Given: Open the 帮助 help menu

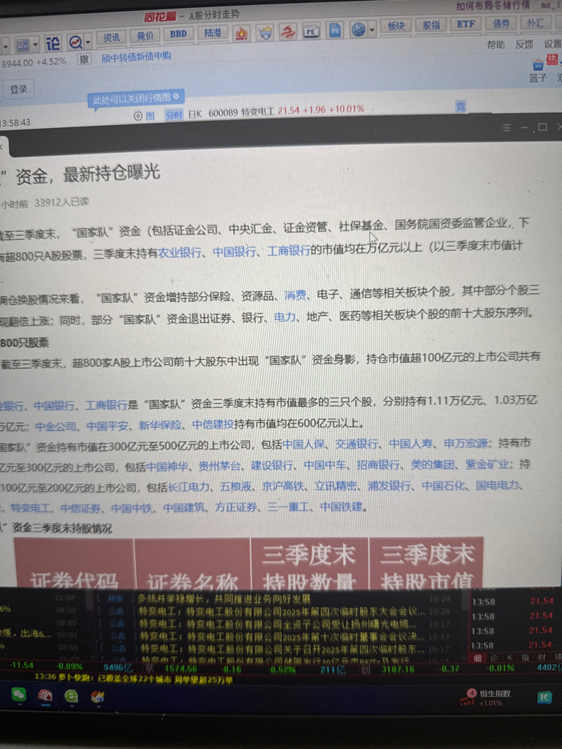Looking at the screenshot, I should tap(495, 45).
